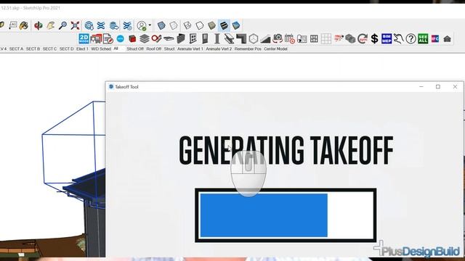Open the Extension Warehouse icon
The image size is (465, 261).
pos(101,25)
